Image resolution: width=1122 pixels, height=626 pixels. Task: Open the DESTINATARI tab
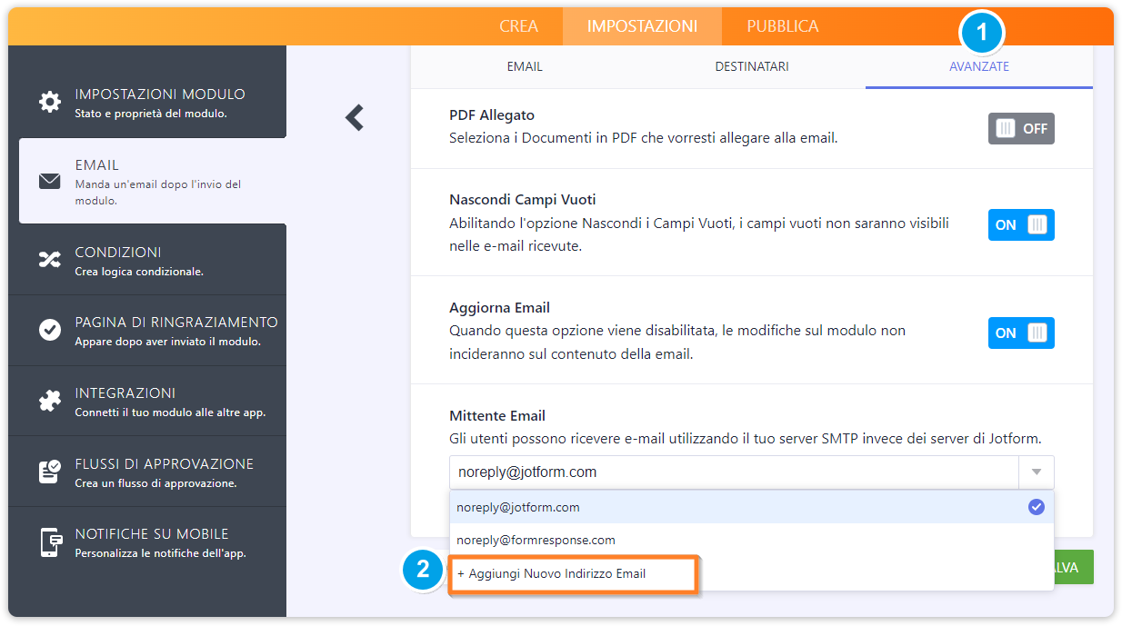[751, 66]
